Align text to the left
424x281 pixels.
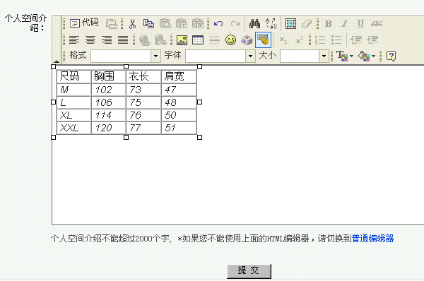pyautogui.click(x=73, y=40)
